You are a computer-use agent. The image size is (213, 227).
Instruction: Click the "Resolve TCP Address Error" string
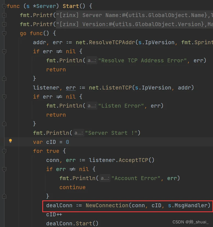(x=142, y=60)
